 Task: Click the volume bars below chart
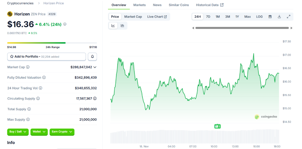coord(195,136)
